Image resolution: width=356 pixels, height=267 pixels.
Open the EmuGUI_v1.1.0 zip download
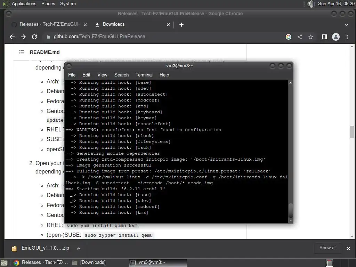[40, 248]
